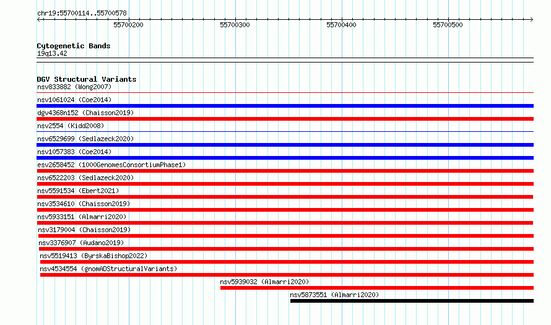Screen dimensions: 551x325
Task: Select the blue bar under nsv1057383
Action: (285, 158)
